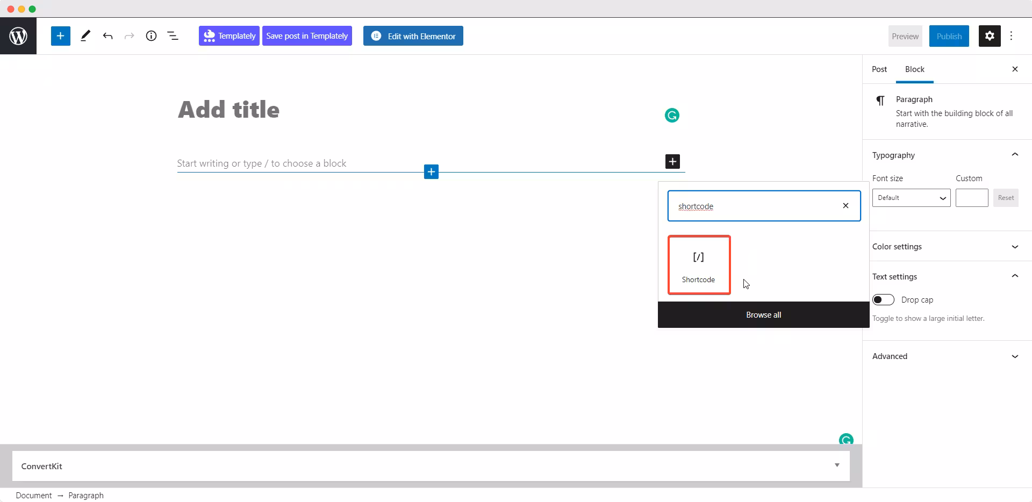Screen dimensions: 1032x502
Task: Click the Browse all button
Action: pos(763,314)
